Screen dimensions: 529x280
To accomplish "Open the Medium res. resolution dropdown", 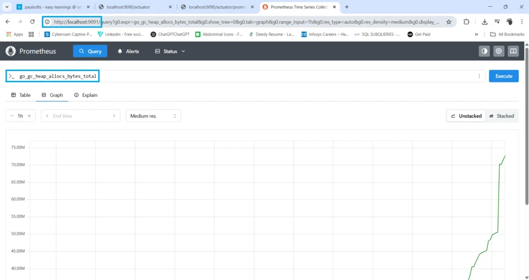I will coord(153,116).
